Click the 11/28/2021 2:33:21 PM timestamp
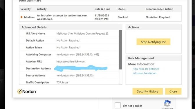This screenshot has height=109, width=195. [x=102, y=17]
